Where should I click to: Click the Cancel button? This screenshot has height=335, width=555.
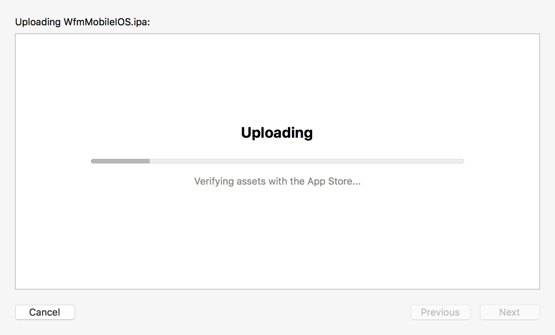coord(45,312)
